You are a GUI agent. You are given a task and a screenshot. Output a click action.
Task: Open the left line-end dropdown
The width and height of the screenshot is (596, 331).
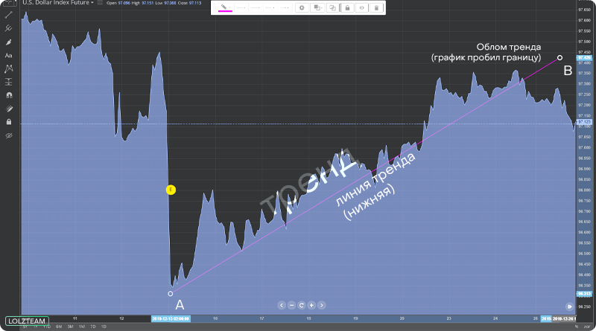click(270, 7)
